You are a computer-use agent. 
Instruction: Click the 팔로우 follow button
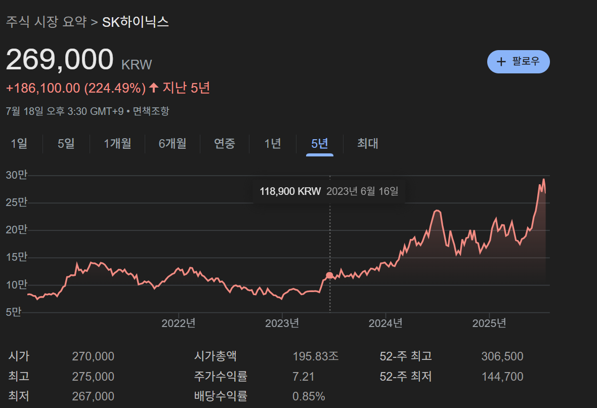coord(518,62)
